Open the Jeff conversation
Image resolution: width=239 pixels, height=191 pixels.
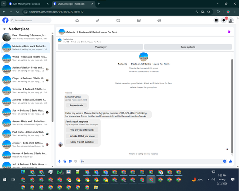[x=25, y=165]
